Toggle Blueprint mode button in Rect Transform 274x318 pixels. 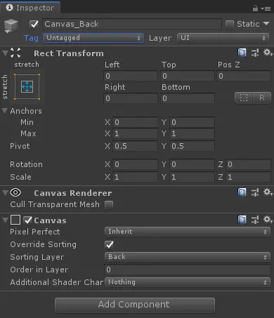click(x=244, y=98)
